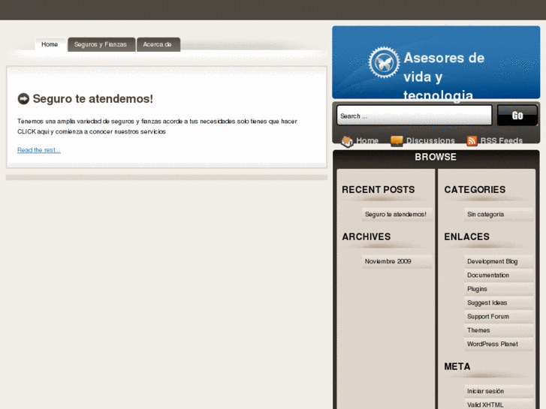The width and height of the screenshot is (546, 409).
Task: Open the Read the rest... link
Action: click(x=39, y=150)
